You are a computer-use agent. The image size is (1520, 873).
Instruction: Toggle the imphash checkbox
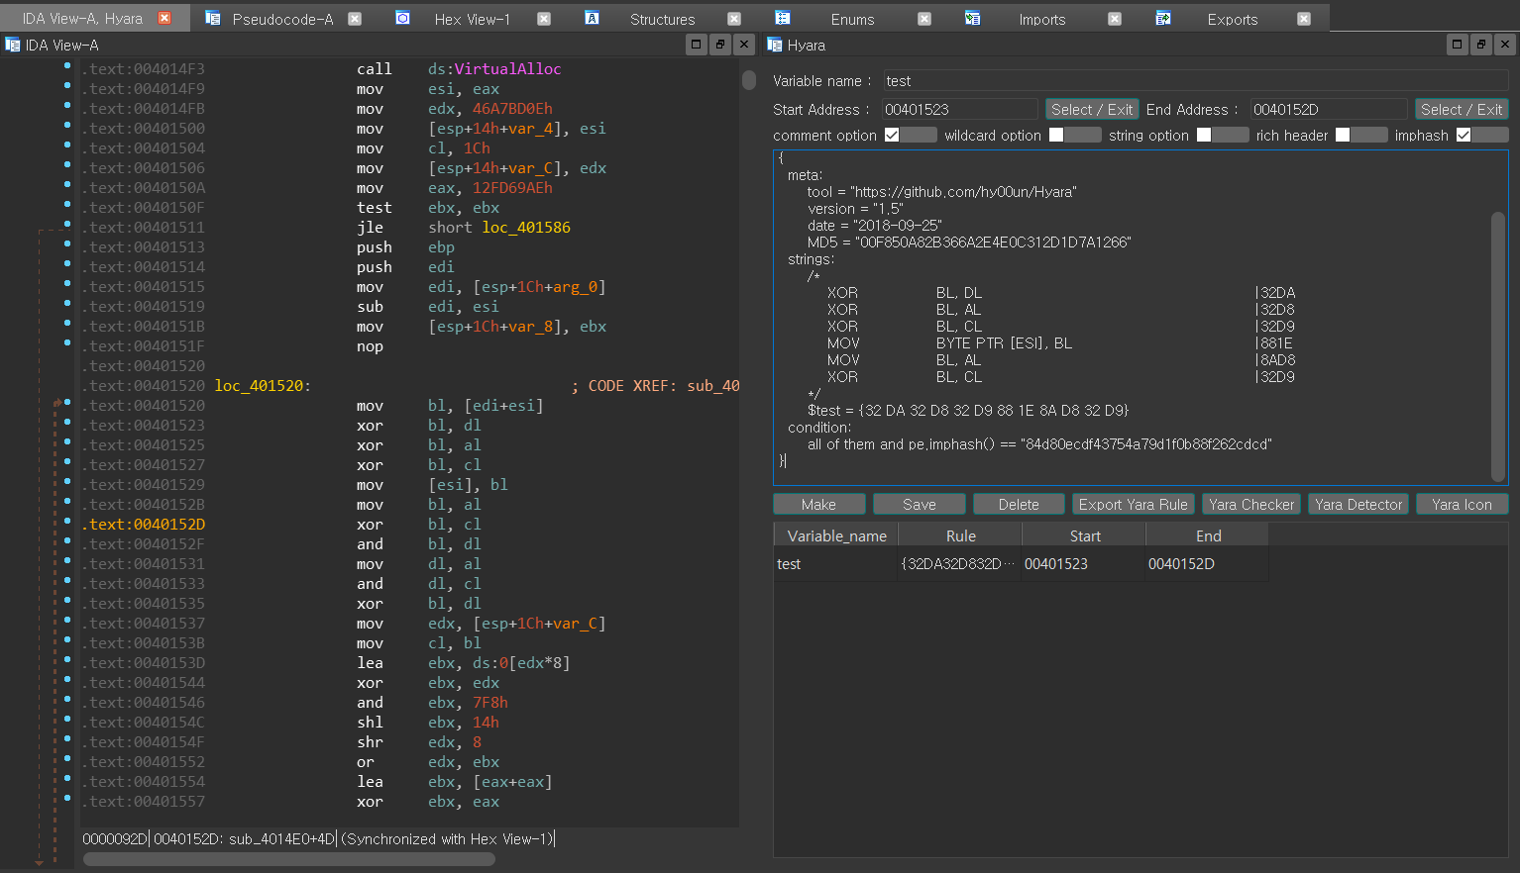click(1464, 136)
